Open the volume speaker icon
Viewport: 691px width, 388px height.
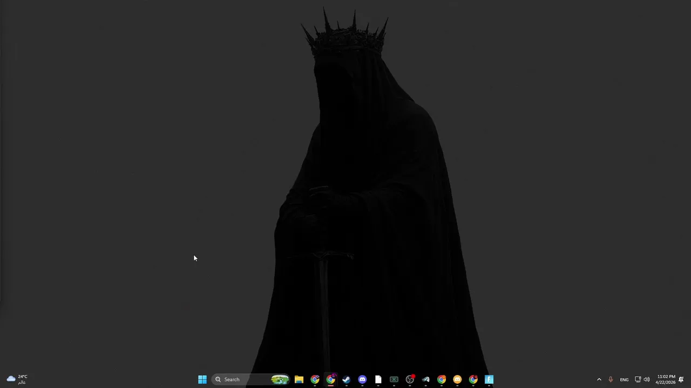[x=647, y=379]
